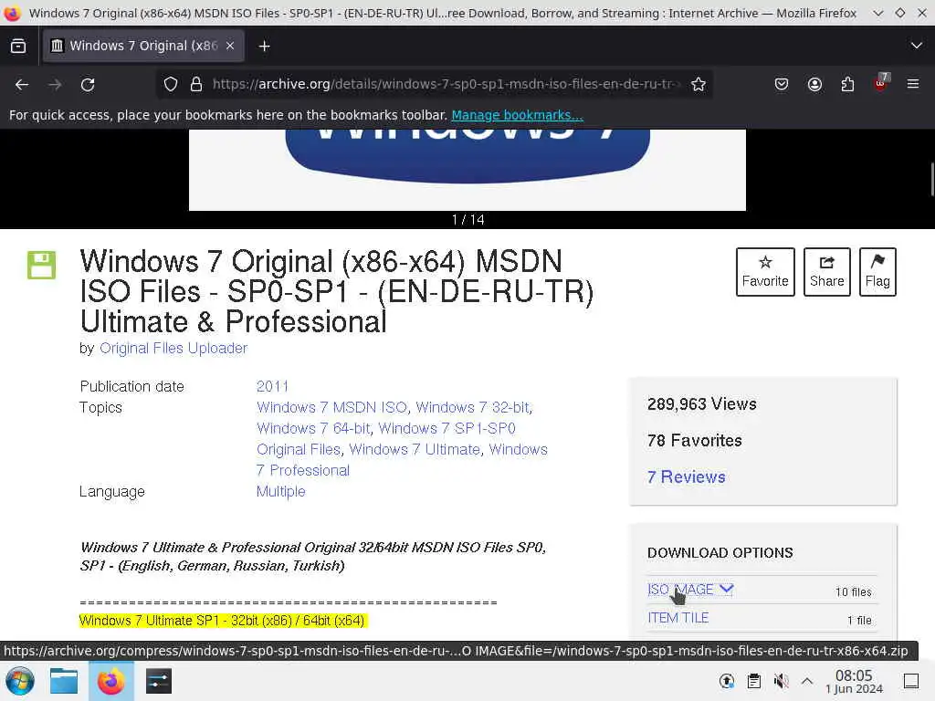Open the extensions puzzle icon
The width and height of the screenshot is (935, 701).
(847, 84)
